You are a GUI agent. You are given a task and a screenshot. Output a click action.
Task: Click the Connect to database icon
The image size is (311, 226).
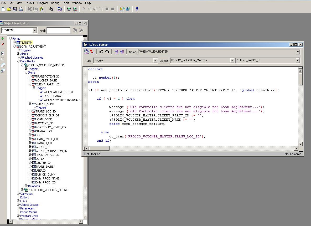[x=51, y=9]
